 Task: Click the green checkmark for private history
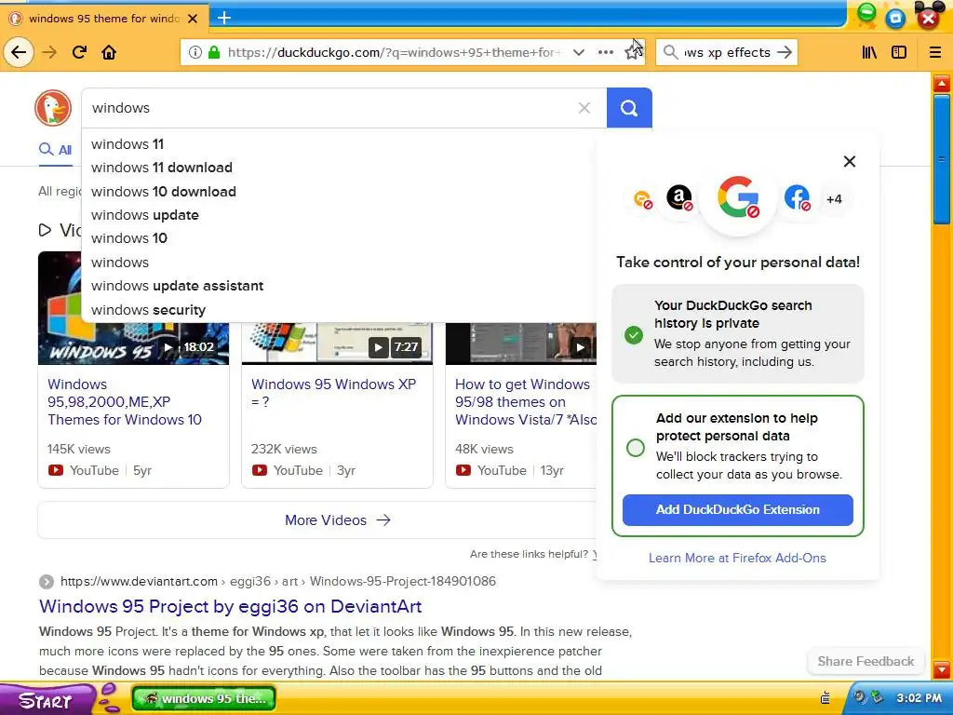click(x=633, y=334)
